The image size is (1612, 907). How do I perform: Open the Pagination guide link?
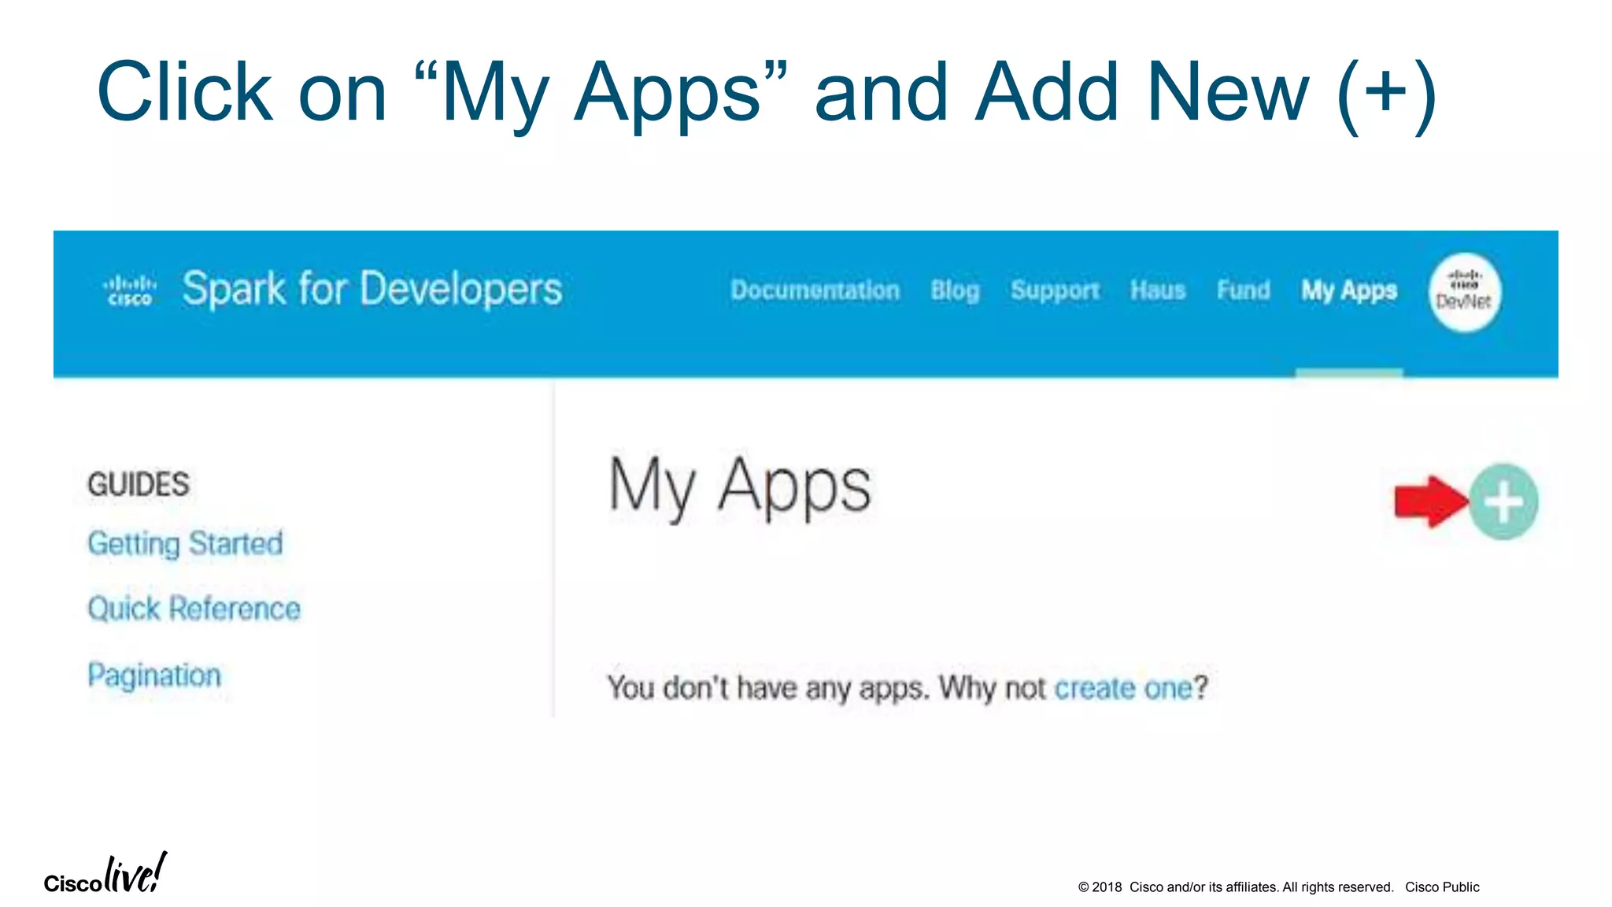click(x=154, y=676)
